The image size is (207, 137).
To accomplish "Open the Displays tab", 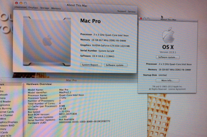I will pyautogui.click(x=33, y=8).
